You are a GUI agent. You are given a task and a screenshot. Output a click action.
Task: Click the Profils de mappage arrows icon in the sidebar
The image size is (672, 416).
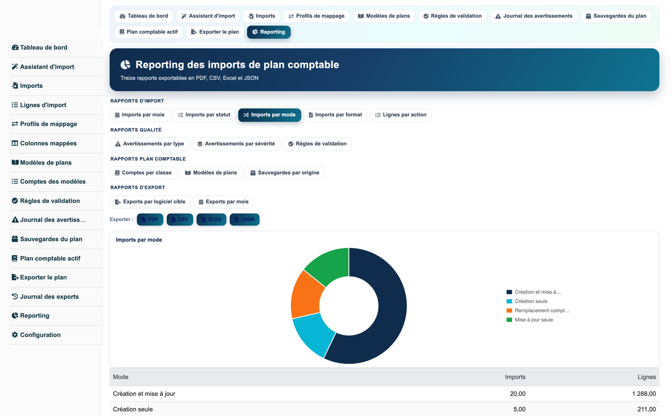15,124
